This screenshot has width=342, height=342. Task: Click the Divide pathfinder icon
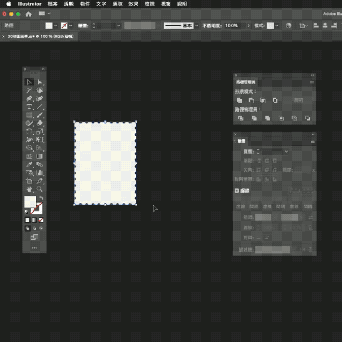tap(240, 118)
